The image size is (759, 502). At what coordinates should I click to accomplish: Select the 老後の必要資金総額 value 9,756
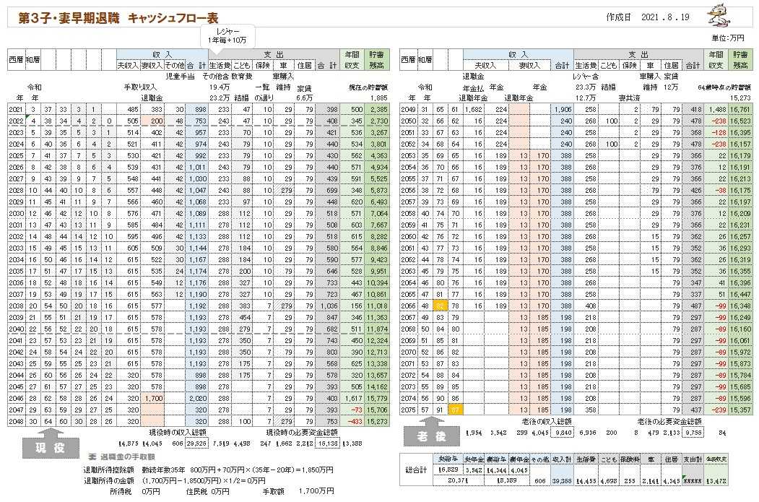coord(690,432)
